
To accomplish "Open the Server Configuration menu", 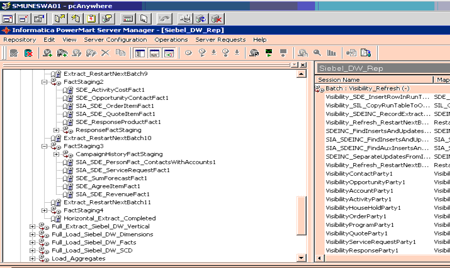I will click(115, 40).
